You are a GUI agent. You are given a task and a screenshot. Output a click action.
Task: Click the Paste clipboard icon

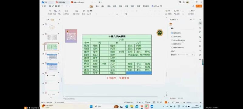point(55,11)
